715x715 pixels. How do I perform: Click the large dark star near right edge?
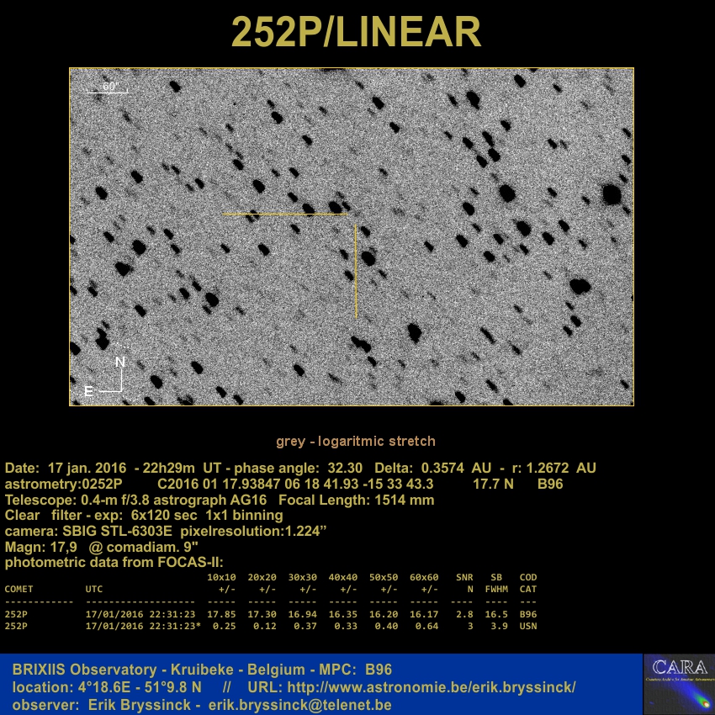612,196
